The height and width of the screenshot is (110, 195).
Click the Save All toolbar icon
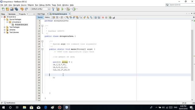click(x=16, y=9)
